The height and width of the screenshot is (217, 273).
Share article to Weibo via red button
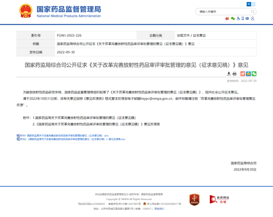(x=243, y=74)
